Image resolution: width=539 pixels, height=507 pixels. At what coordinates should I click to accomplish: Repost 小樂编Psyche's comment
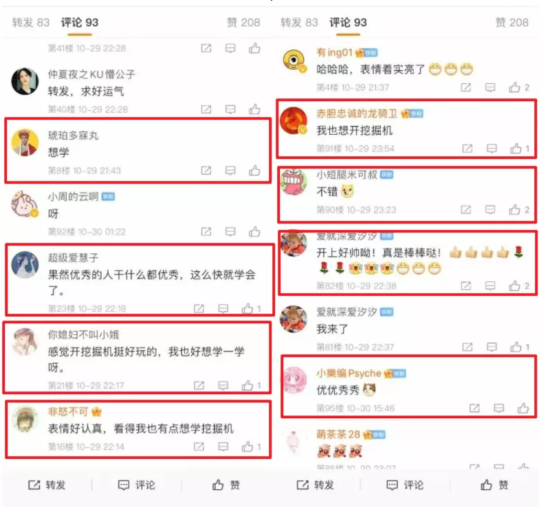(474, 409)
